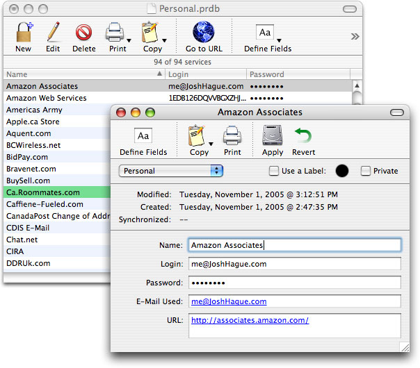Click the Edit pencil icon in main toolbar
The height and width of the screenshot is (368, 420).
tap(53, 32)
